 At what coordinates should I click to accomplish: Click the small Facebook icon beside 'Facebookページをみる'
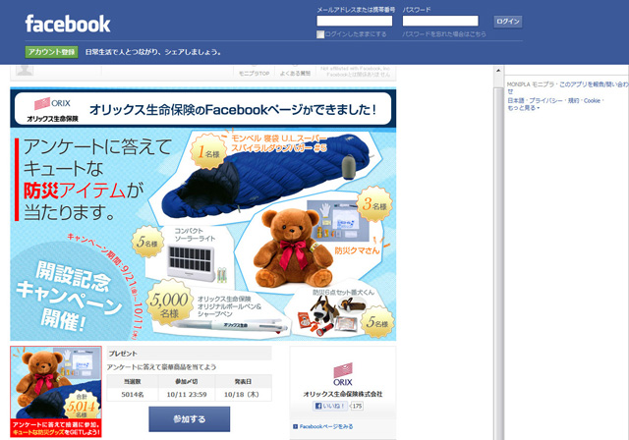click(295, 427)
